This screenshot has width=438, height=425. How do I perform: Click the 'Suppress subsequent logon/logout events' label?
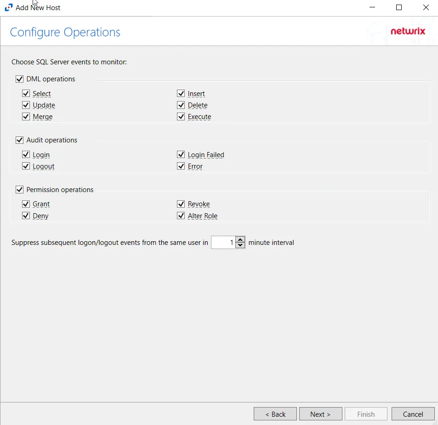[110, 243]
